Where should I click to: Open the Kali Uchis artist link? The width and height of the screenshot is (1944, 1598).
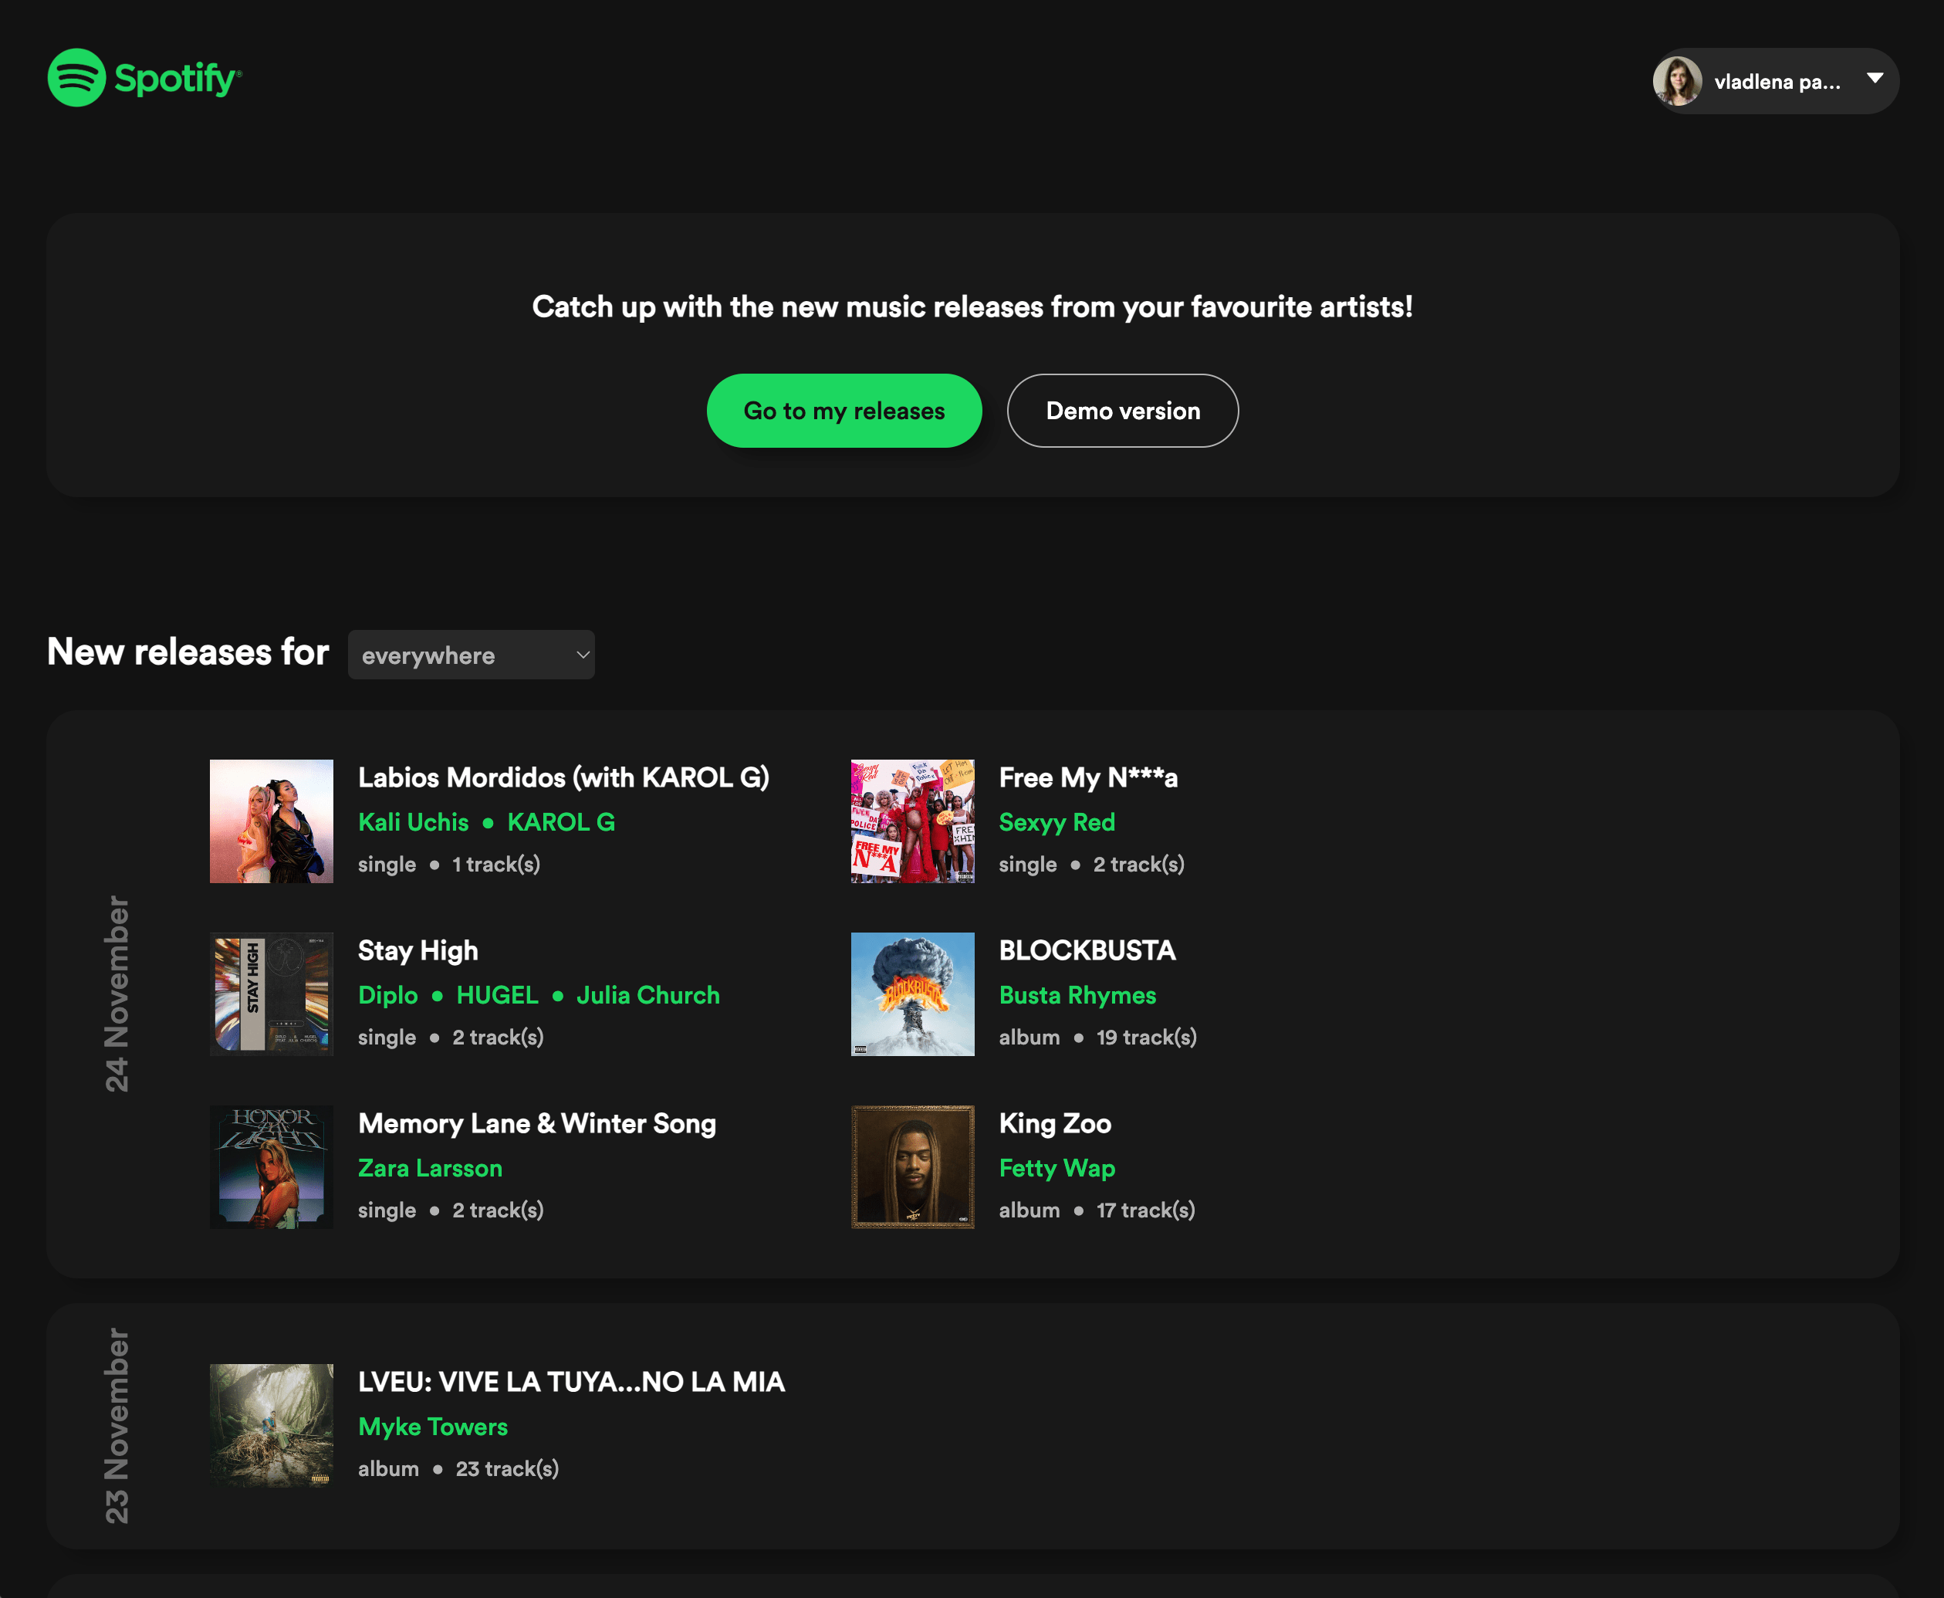coord(413,822)
